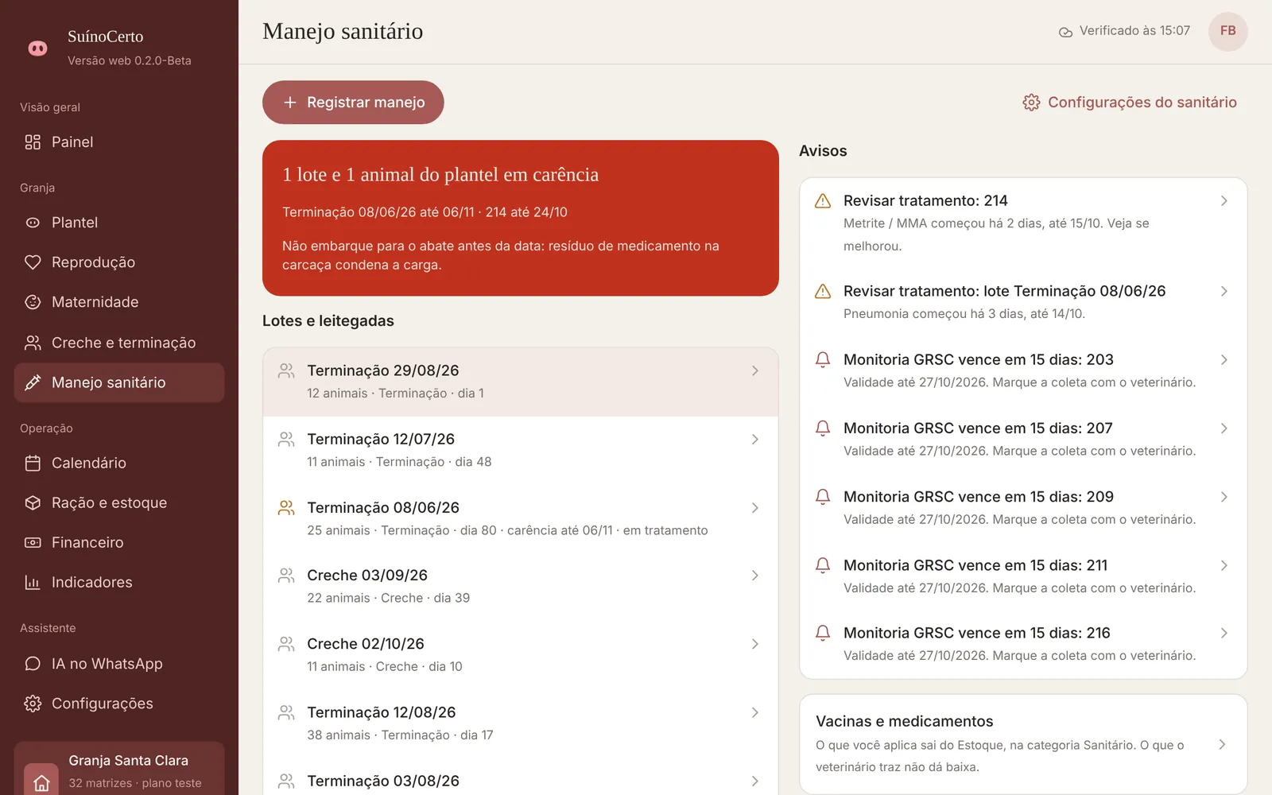Click the IA no WhatsApp chat icon
The width and height of the screenshot is (1272, 795).
pyautogui.click(x=33, y=664)
